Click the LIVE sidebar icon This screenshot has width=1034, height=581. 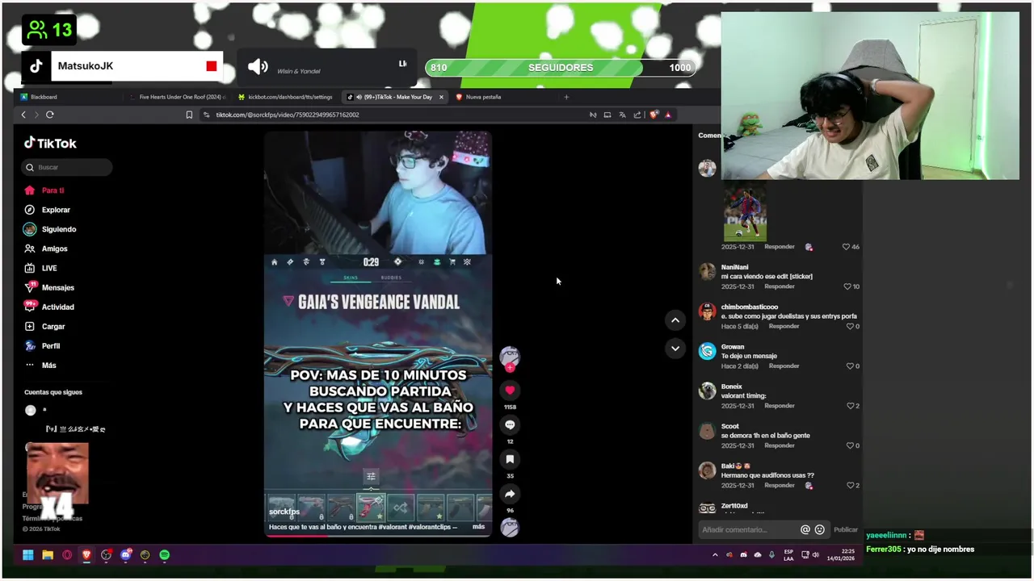30,268
